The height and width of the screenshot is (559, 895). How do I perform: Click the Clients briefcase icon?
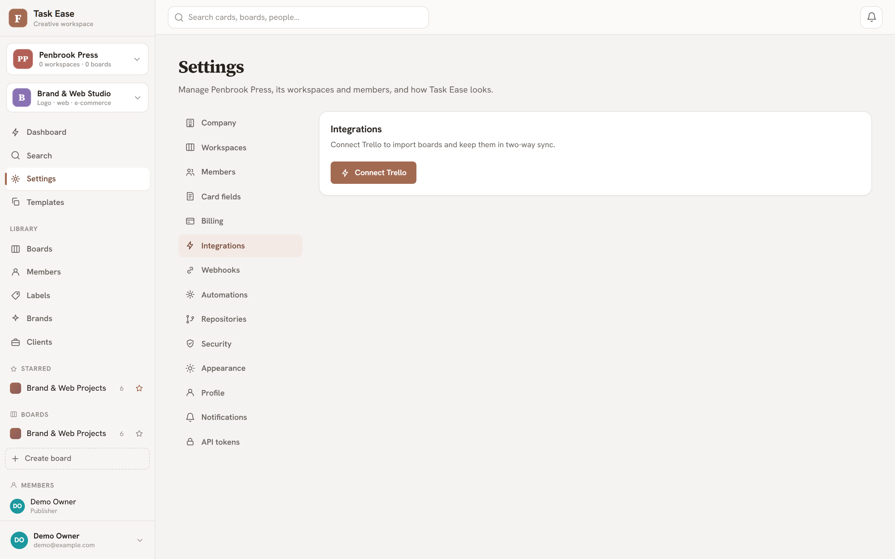16,342
